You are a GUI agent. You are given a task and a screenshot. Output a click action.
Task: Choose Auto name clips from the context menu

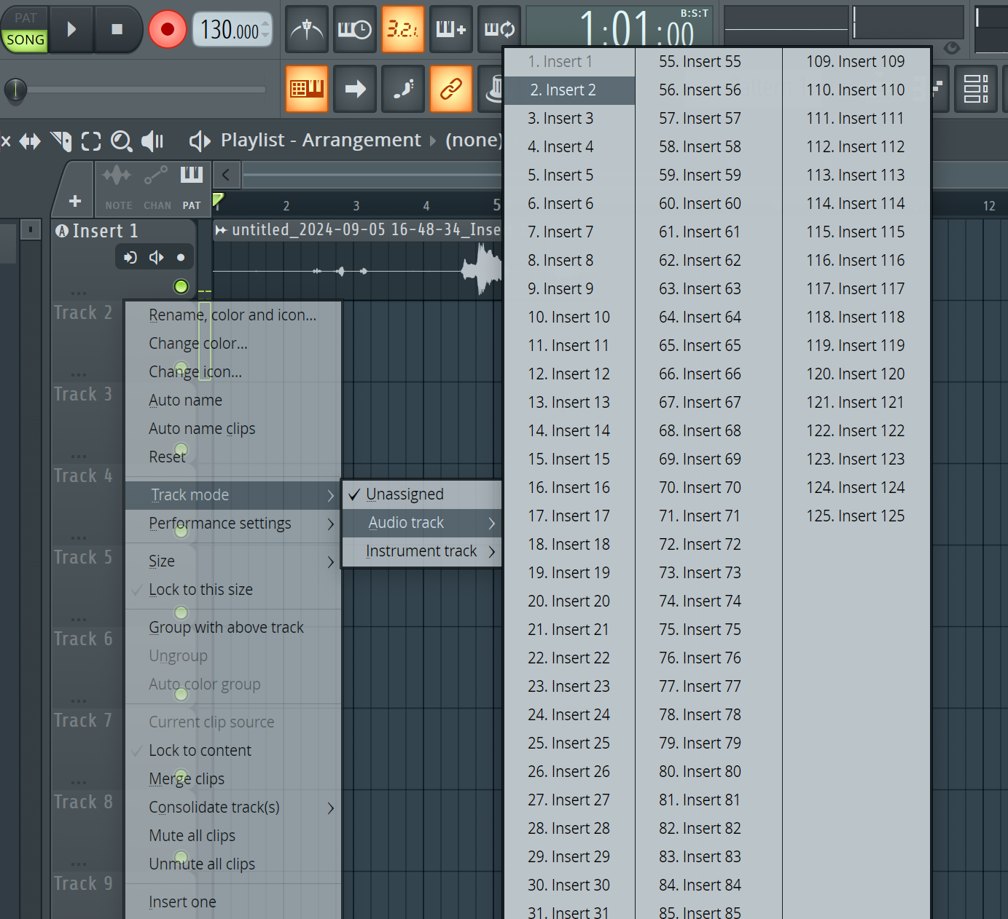pos(202,428)
